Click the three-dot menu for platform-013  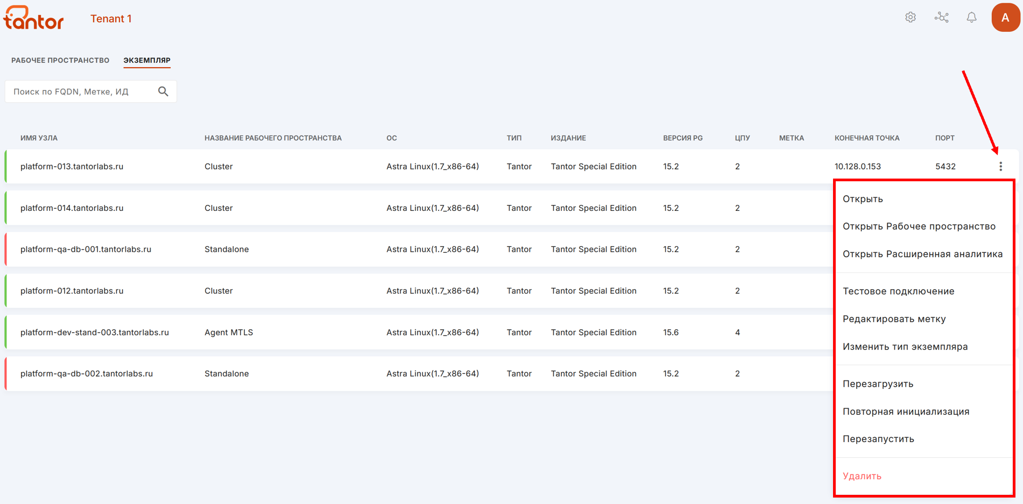click(1000, 167)
